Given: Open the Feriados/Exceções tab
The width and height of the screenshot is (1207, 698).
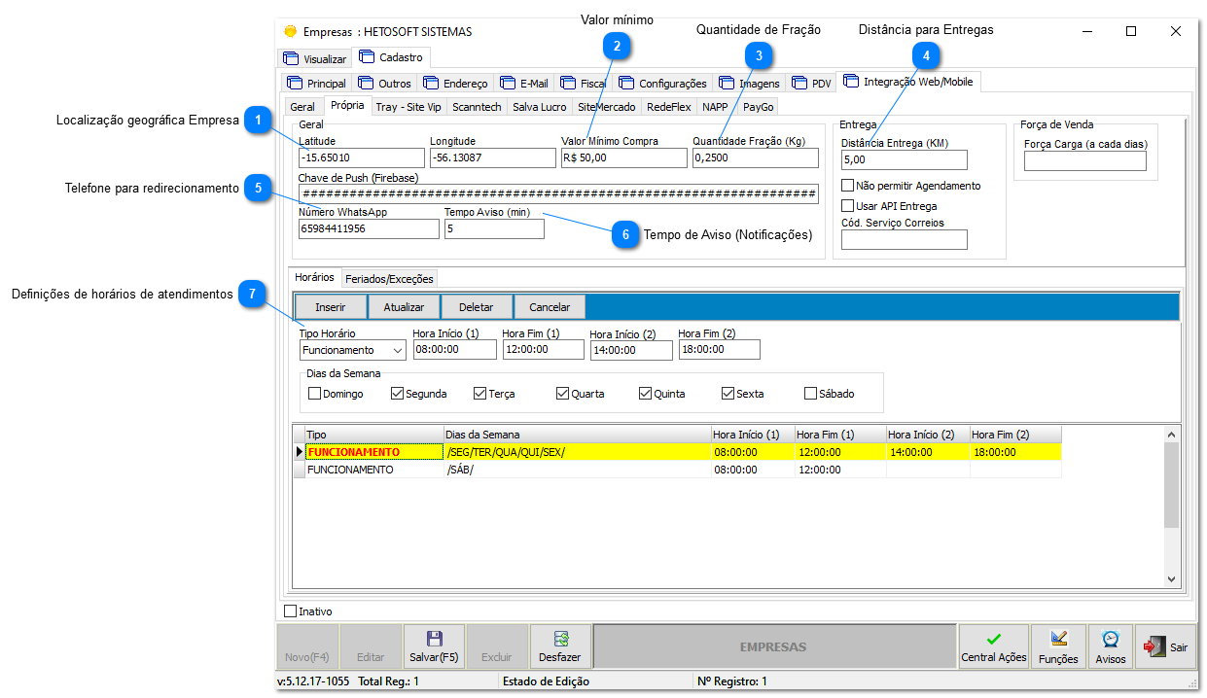Looking at the screenshot, I should pos(388,278).
